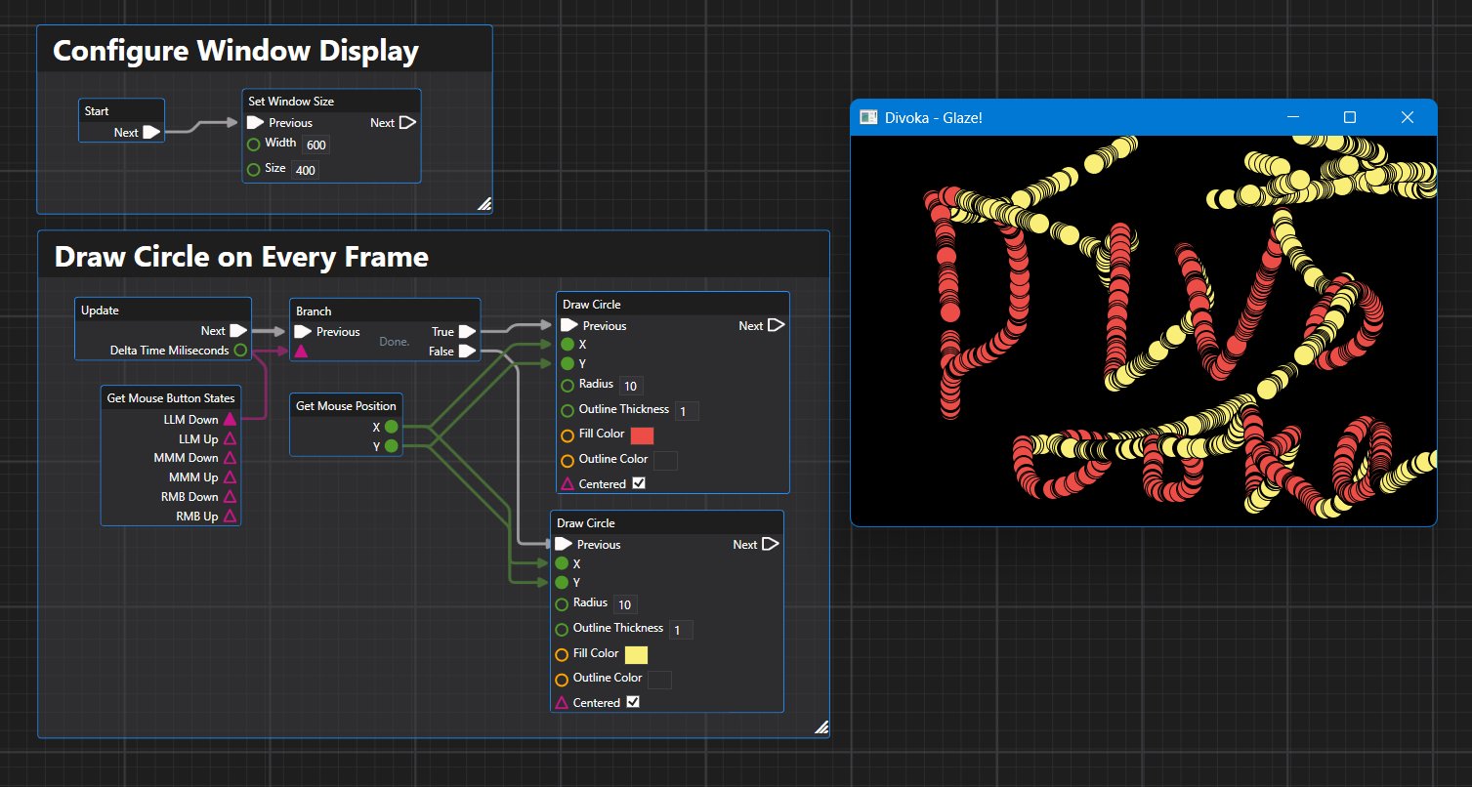This screenshot has width=1472, height=787.
Task: Select the Update node header
Action: pos(163,310)
